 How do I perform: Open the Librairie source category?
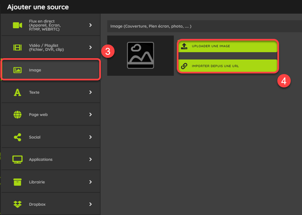click(x=51, y=182)
